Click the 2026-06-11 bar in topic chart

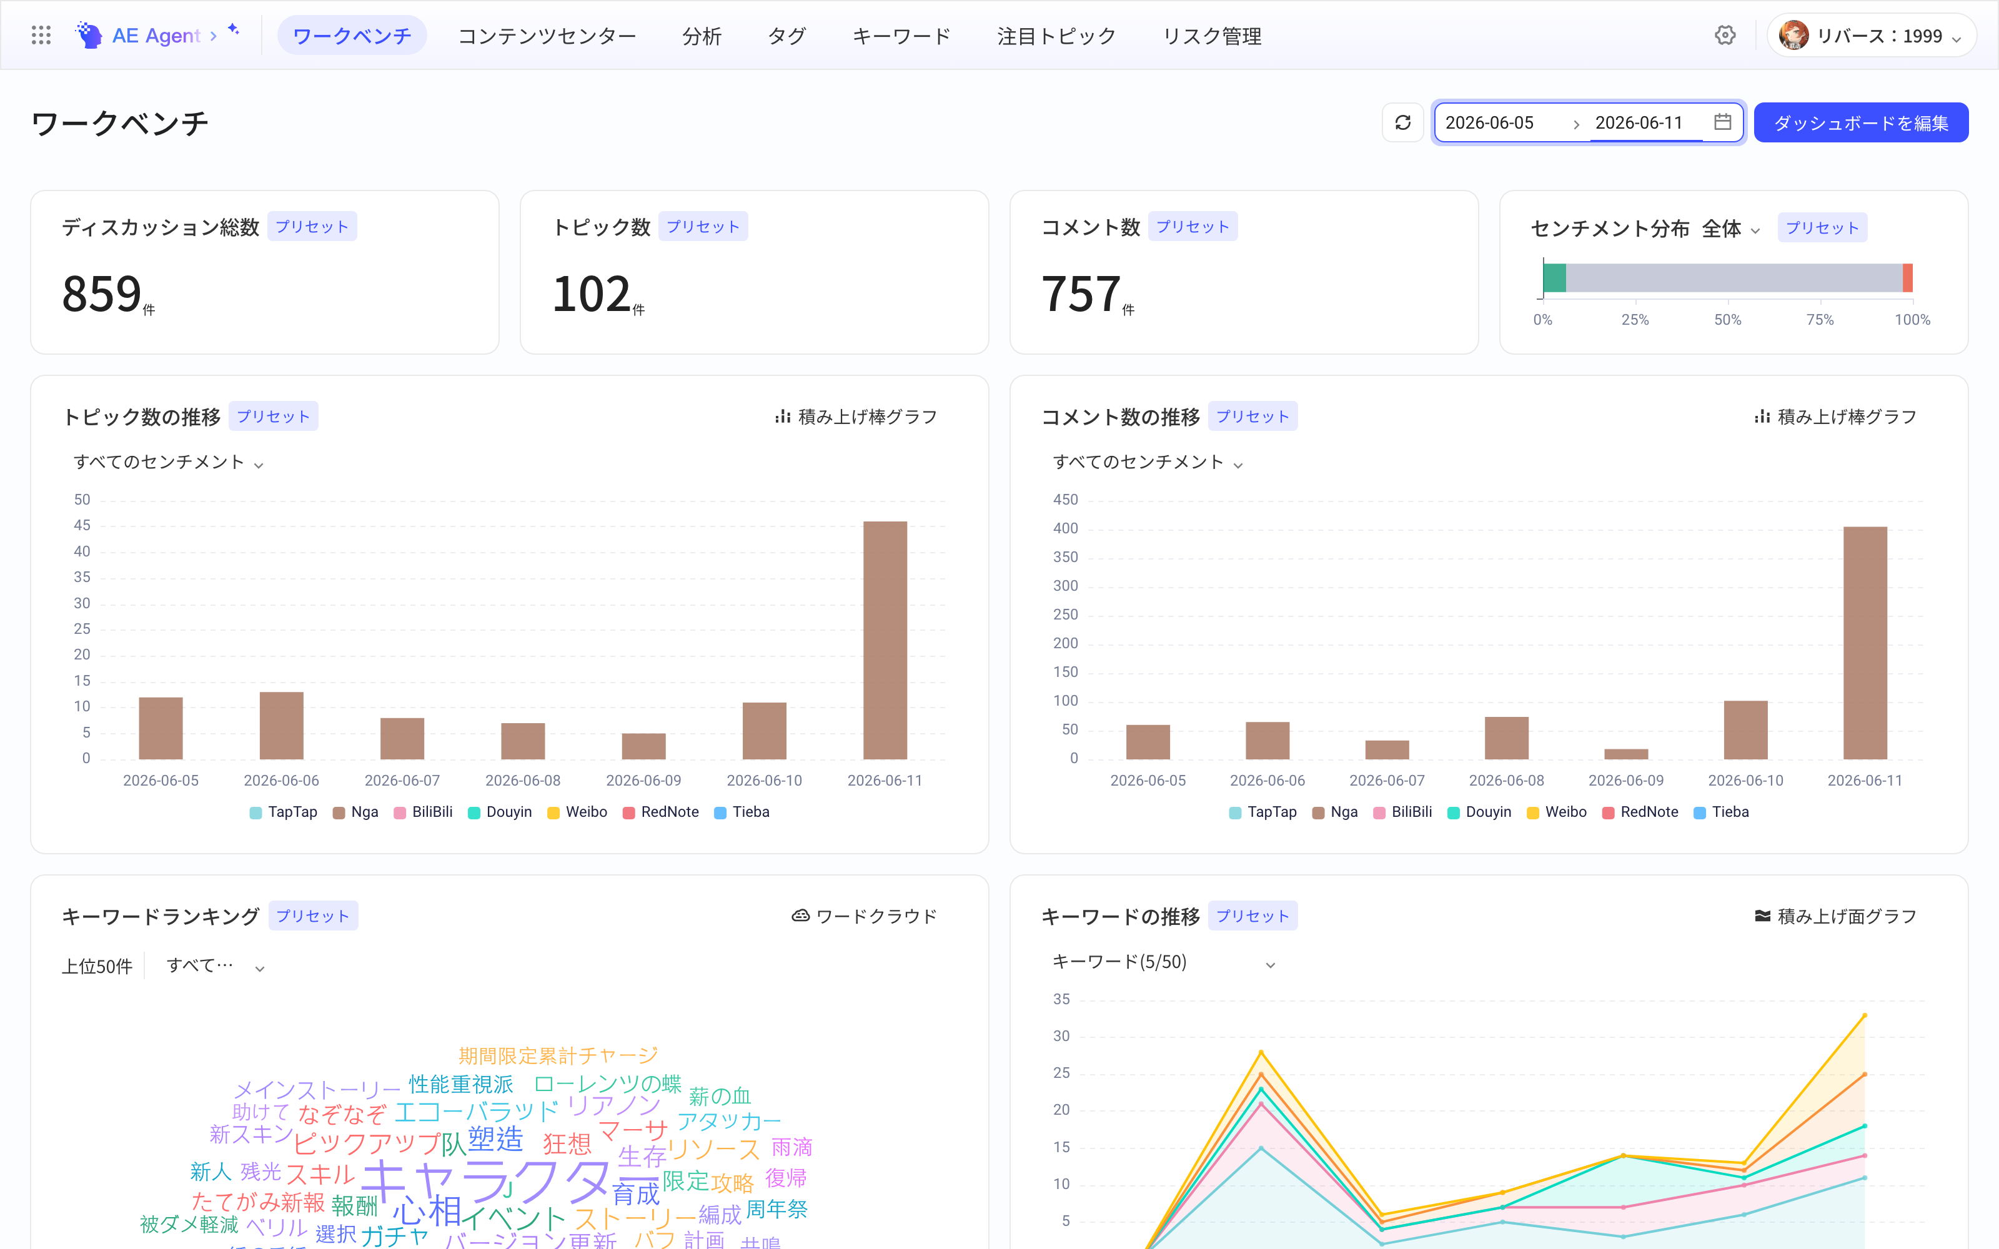[x=885, y=640]
